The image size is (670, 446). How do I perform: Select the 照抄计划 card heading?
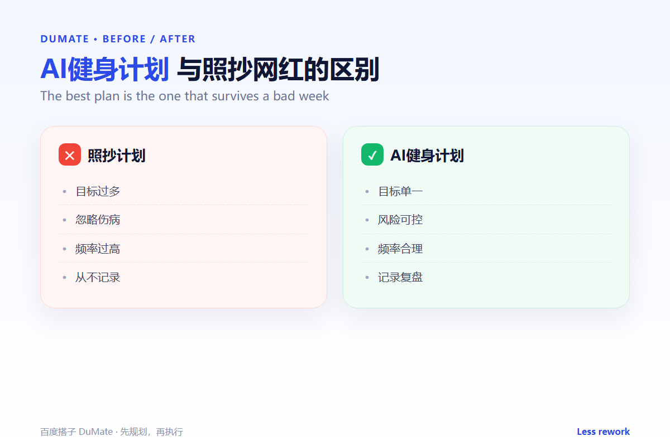[117, 156]
